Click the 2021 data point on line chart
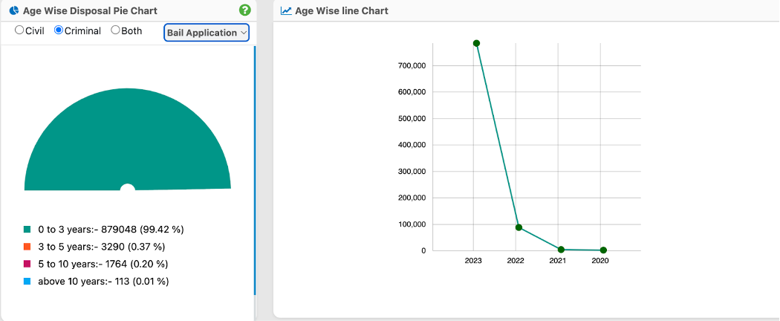 561,250
